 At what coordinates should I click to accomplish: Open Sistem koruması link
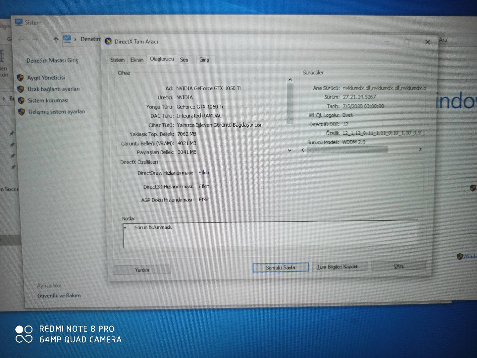[48, 100]
